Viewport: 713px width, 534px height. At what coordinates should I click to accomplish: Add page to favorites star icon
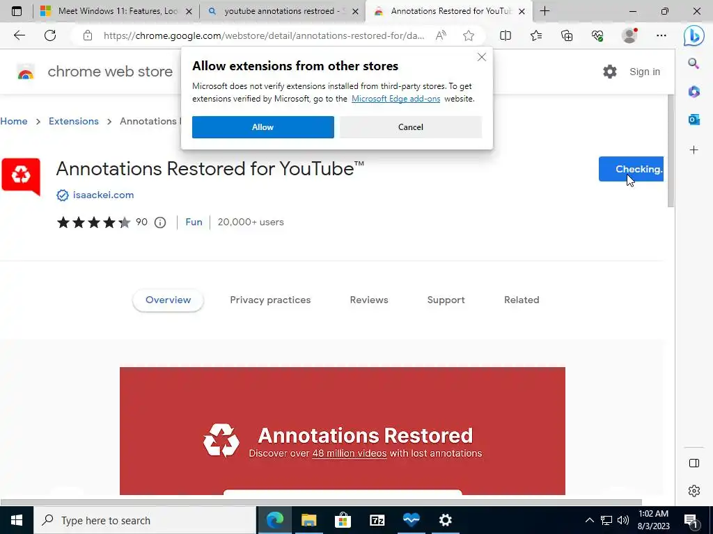coord(469,35)
